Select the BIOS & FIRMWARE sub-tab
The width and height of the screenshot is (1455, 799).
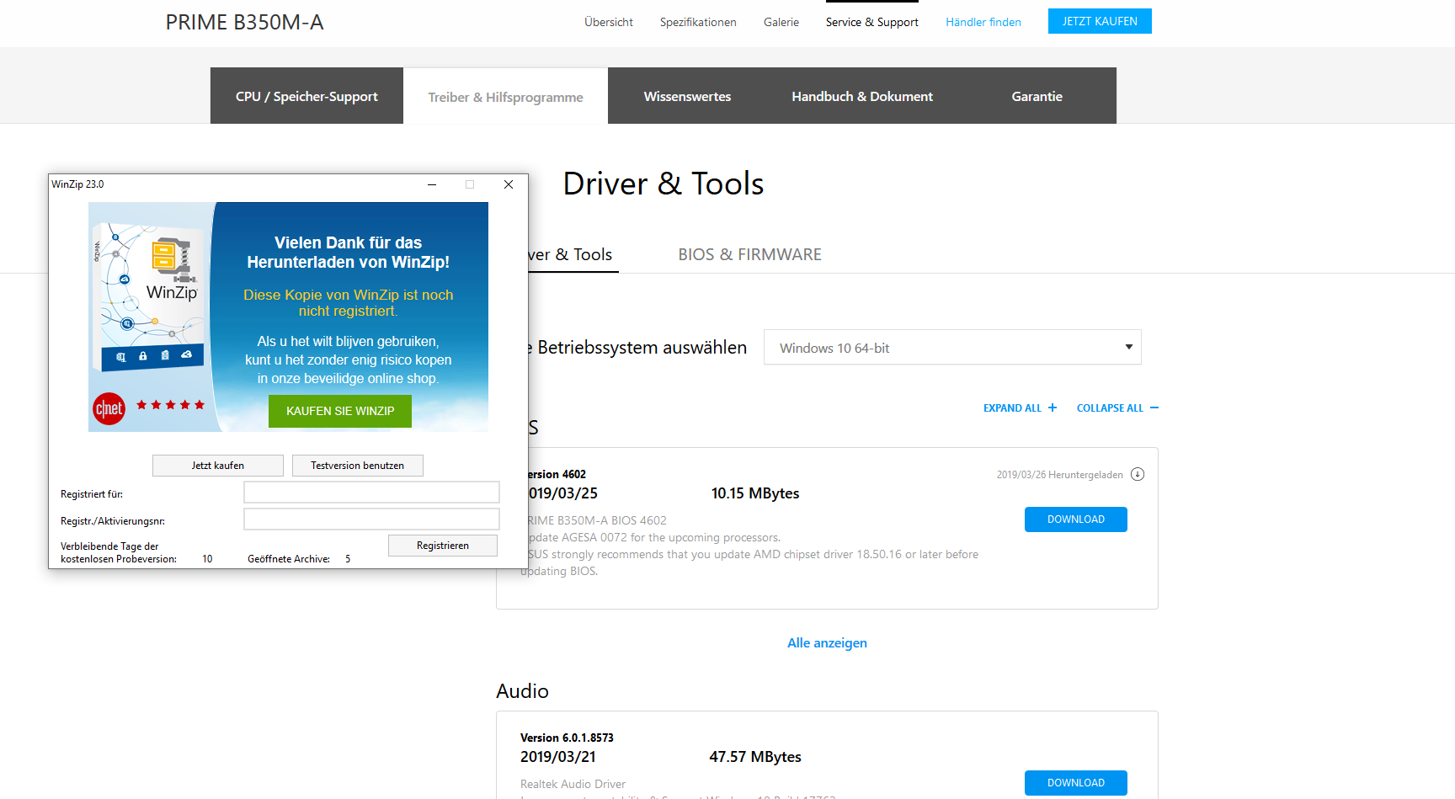tap(749, 254)
